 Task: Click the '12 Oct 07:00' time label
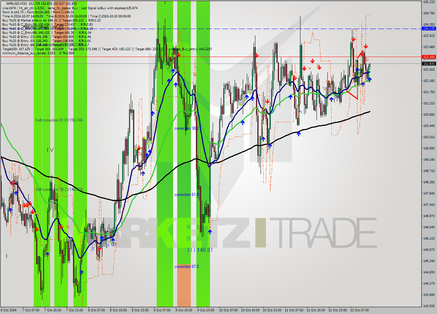(x=360, y=310)
